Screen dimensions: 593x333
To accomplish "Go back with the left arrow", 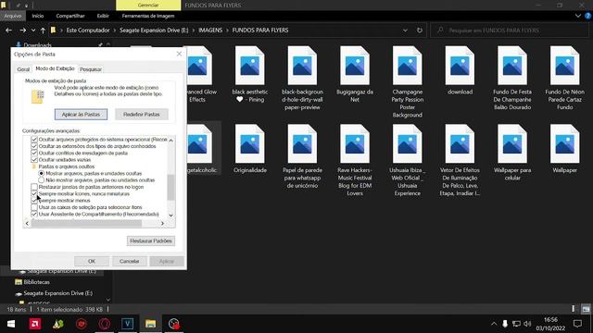I will pos(8,31).
